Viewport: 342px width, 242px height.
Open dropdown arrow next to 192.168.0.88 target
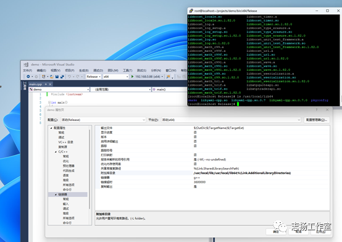pos(162,77)
